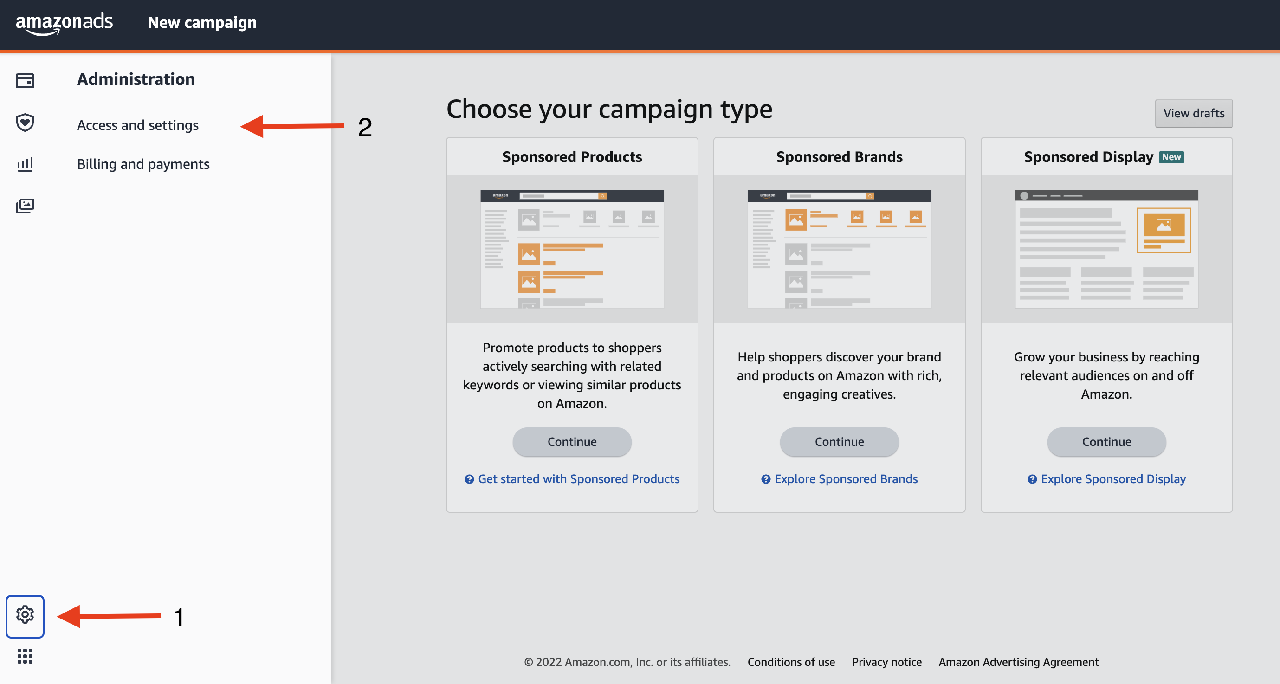1280x684 pixels.
Task: Continue with Sponsored Display campaign
Action: click(1106, 442)
